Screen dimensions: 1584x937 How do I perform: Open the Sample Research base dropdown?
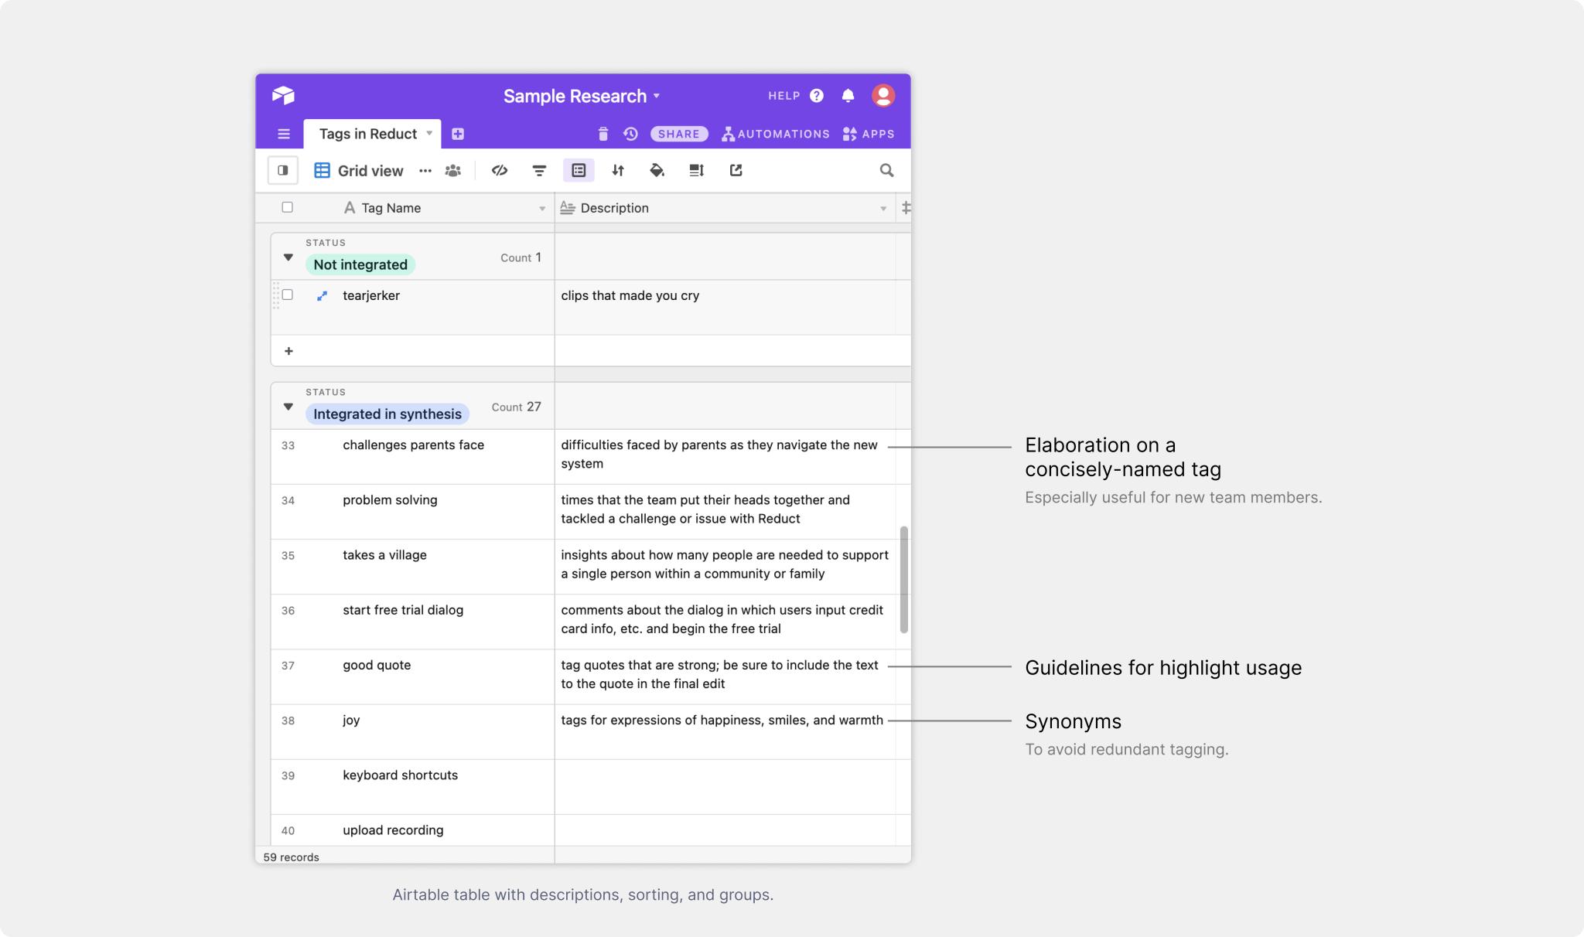pos(657,96)
